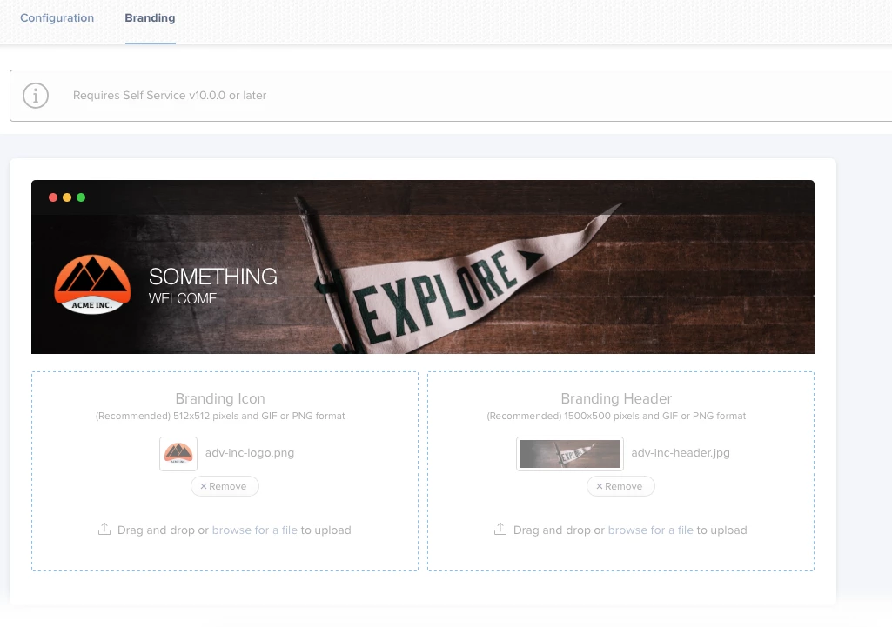The height and width of the screenshot is (627, 892).
Task: Remove the adv-inc-header.jpg branding header
Action: pyautogui.click(x=620, y=486)
